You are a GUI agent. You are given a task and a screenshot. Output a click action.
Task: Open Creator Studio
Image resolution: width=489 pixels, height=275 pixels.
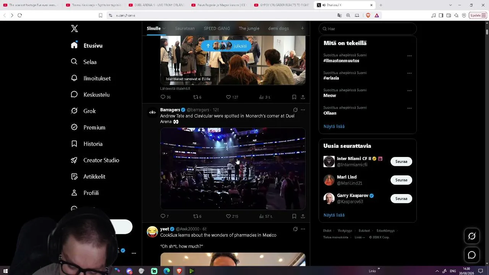[95, 160]
